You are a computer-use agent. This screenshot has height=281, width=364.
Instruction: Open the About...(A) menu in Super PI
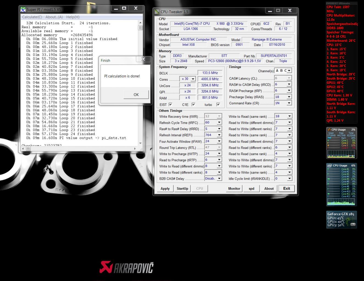[54, 17]
